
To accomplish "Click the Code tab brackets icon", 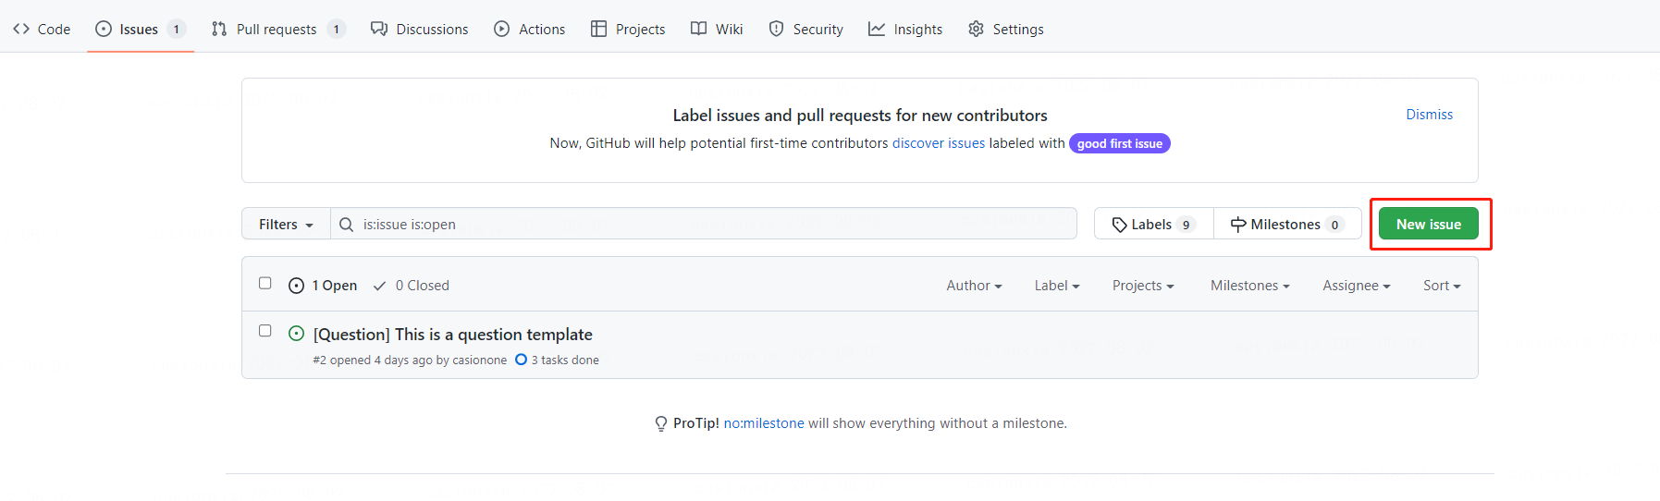I will click(x=21, y=29).
